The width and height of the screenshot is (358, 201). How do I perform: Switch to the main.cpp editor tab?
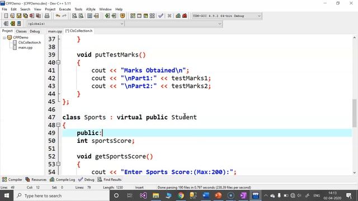[x=55, y=31]
